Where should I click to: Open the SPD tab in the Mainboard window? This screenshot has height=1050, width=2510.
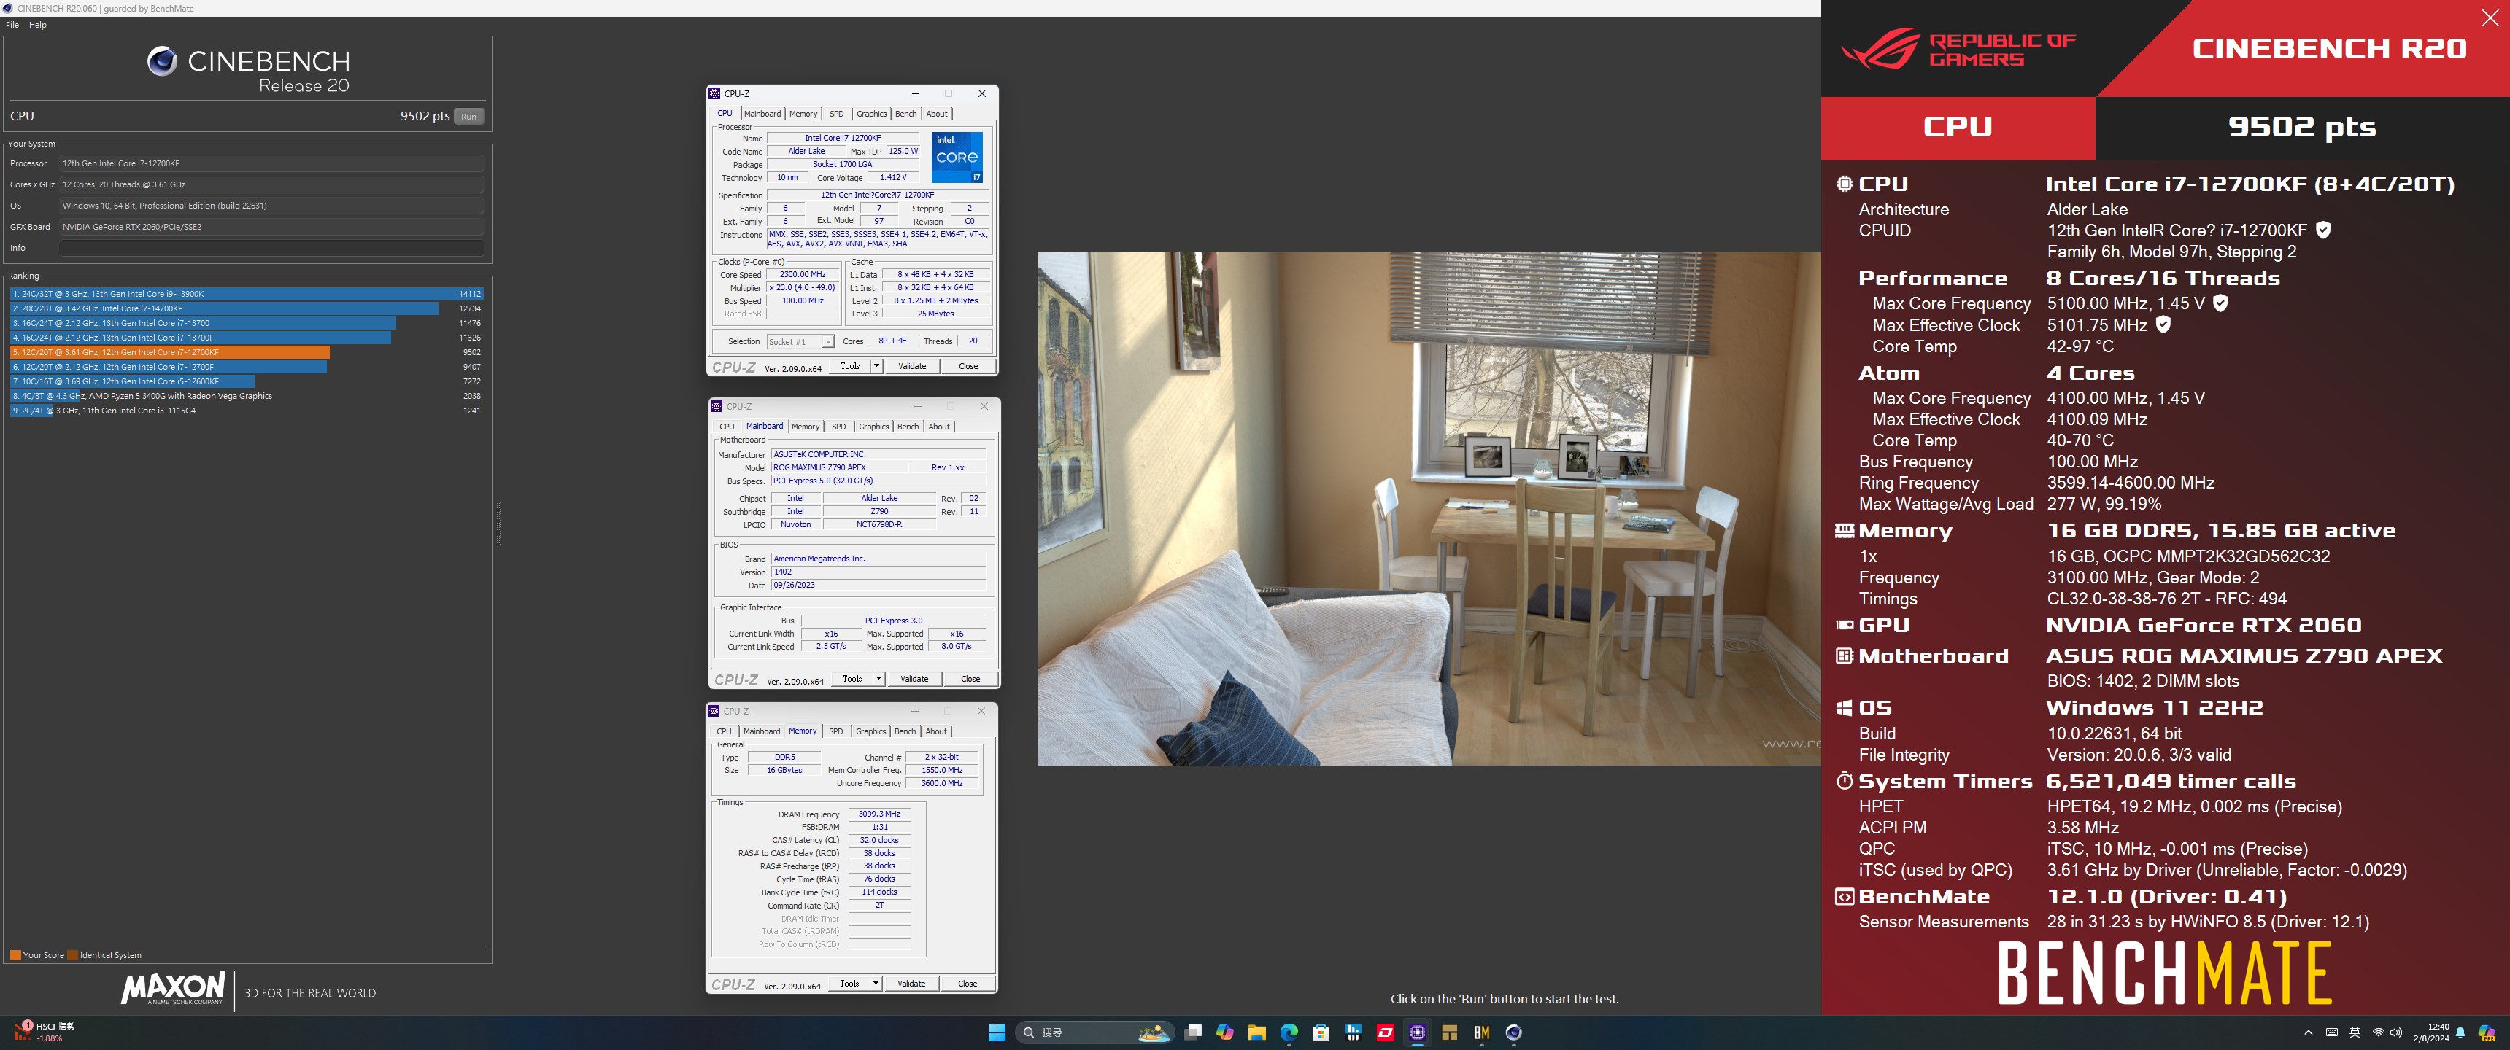tap(839, 427)
